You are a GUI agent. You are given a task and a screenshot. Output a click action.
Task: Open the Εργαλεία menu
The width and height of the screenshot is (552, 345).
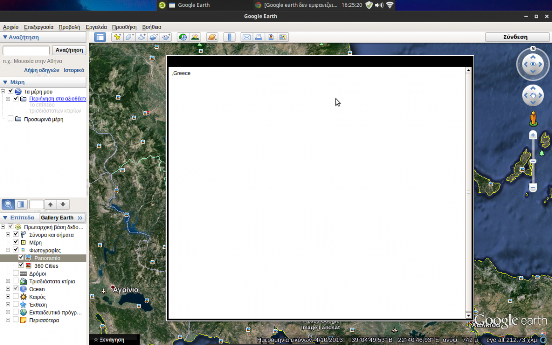tap(96, 27)
